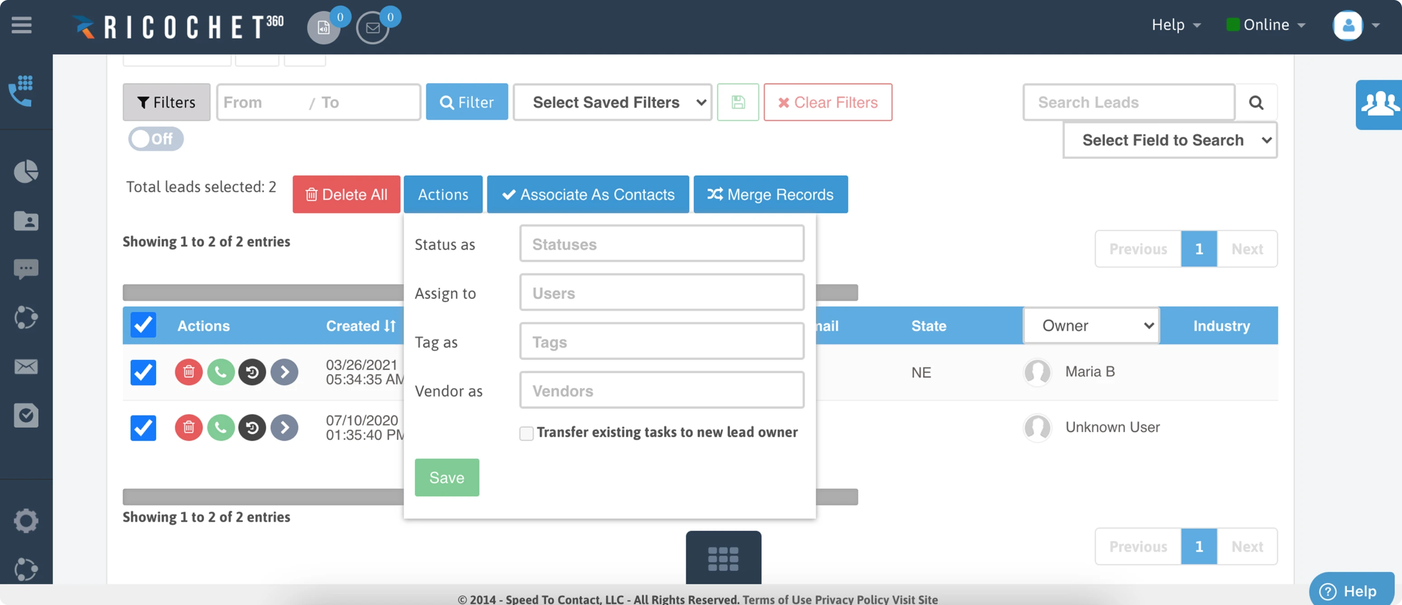This screenshot has height=605, width=1402.
Task: Click the Statuses input field
Action: (661, 244)
